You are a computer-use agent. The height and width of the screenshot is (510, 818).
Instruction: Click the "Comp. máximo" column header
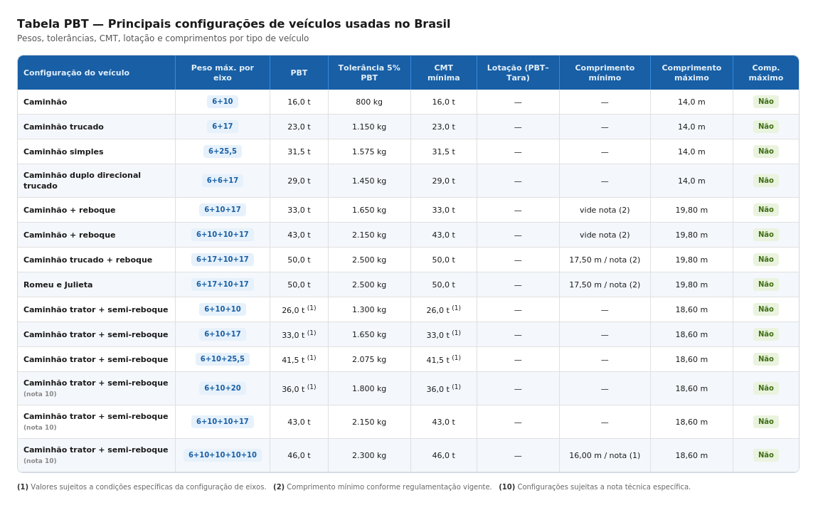(x=765, y=73)
